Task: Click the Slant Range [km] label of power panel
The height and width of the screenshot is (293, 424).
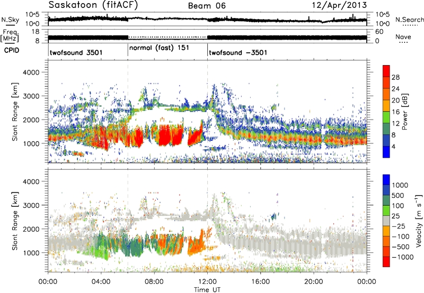Action: click(15, 112)
